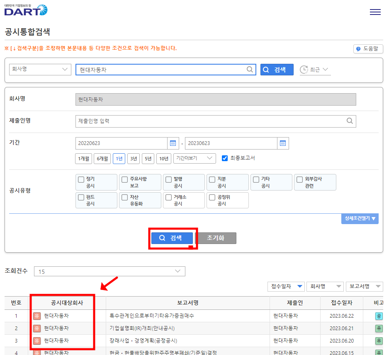389x355 pixels.
Task: Open 장래사업·경영계획(공정공시) report
Action: [143, 341]
